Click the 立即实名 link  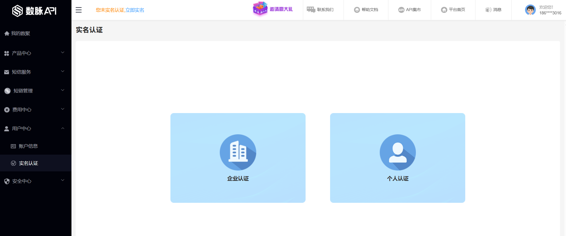[135, 10]
